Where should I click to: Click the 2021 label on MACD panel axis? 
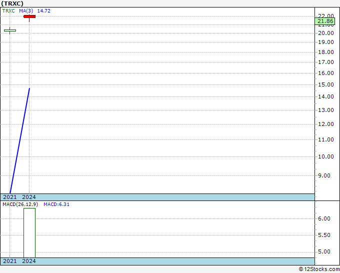point(10,261)
